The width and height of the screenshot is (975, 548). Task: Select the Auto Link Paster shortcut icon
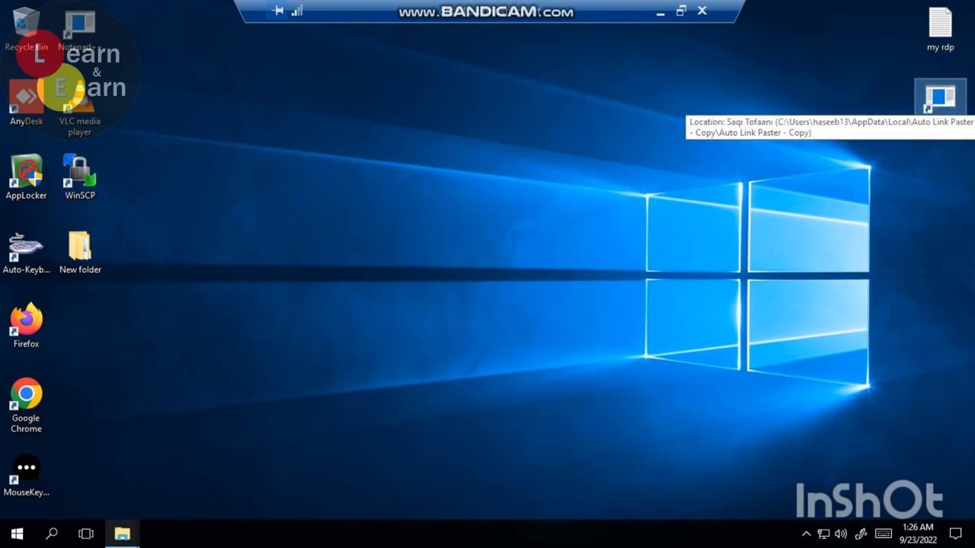point(940,97)
